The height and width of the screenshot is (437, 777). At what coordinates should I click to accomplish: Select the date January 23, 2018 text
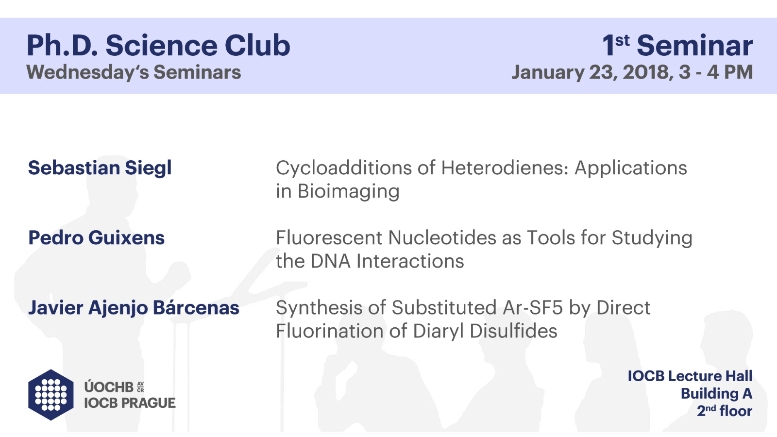(592, 72)
